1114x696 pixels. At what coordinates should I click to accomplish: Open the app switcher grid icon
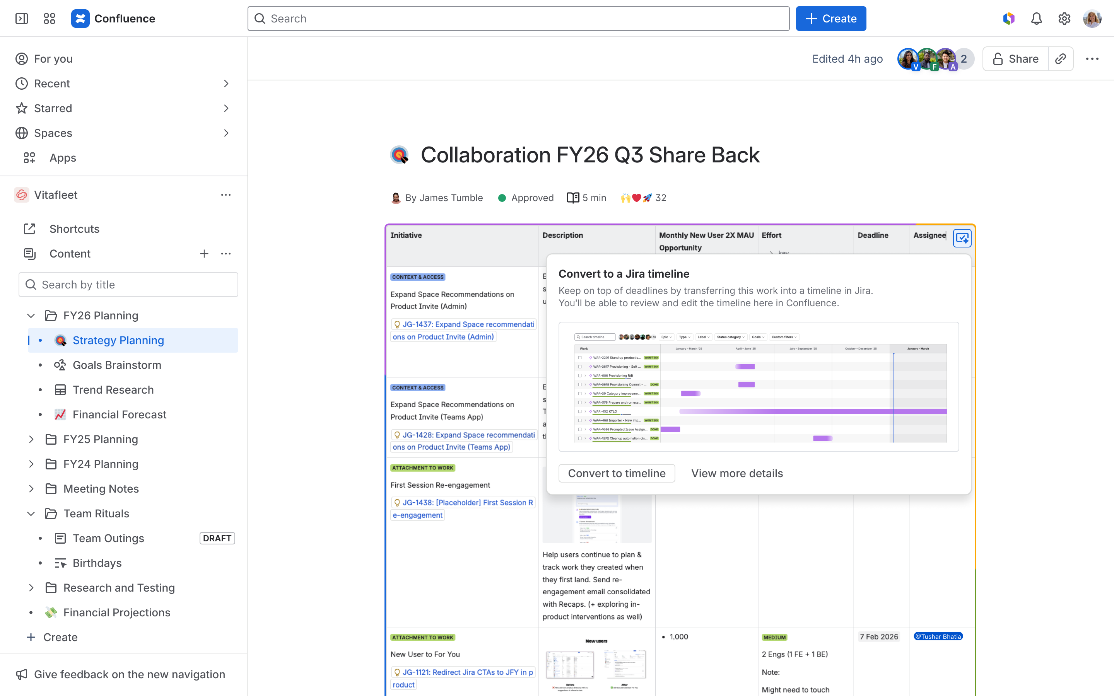pos(49,19)
